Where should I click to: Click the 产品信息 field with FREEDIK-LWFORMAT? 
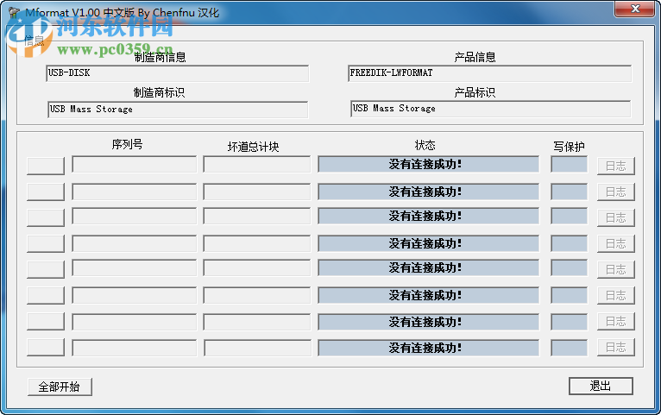pos(489,73)
